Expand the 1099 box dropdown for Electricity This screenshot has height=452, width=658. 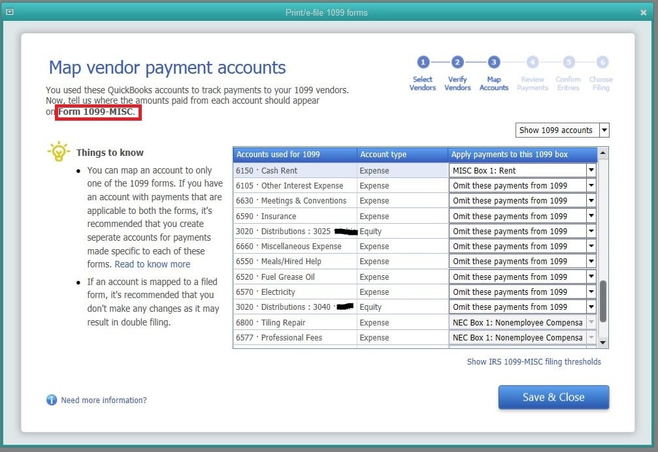591,292
